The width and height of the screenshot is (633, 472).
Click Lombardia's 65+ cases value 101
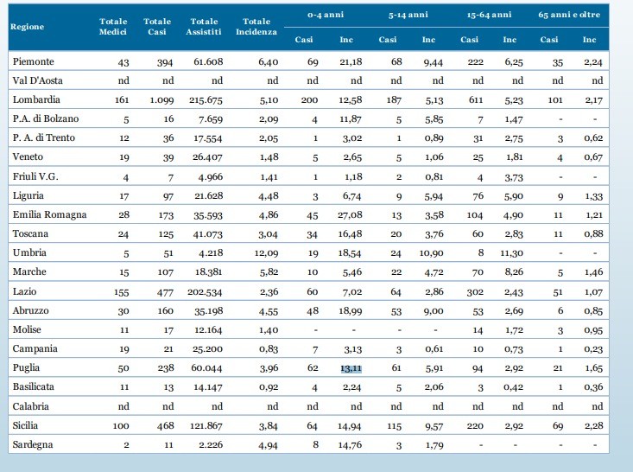pyautogui.click(x=555, y=99)
